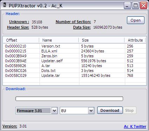
Task: Start firmware download with Download button
Action: pos(110,110)
